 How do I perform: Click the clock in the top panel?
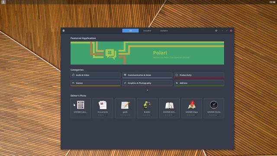272,2
